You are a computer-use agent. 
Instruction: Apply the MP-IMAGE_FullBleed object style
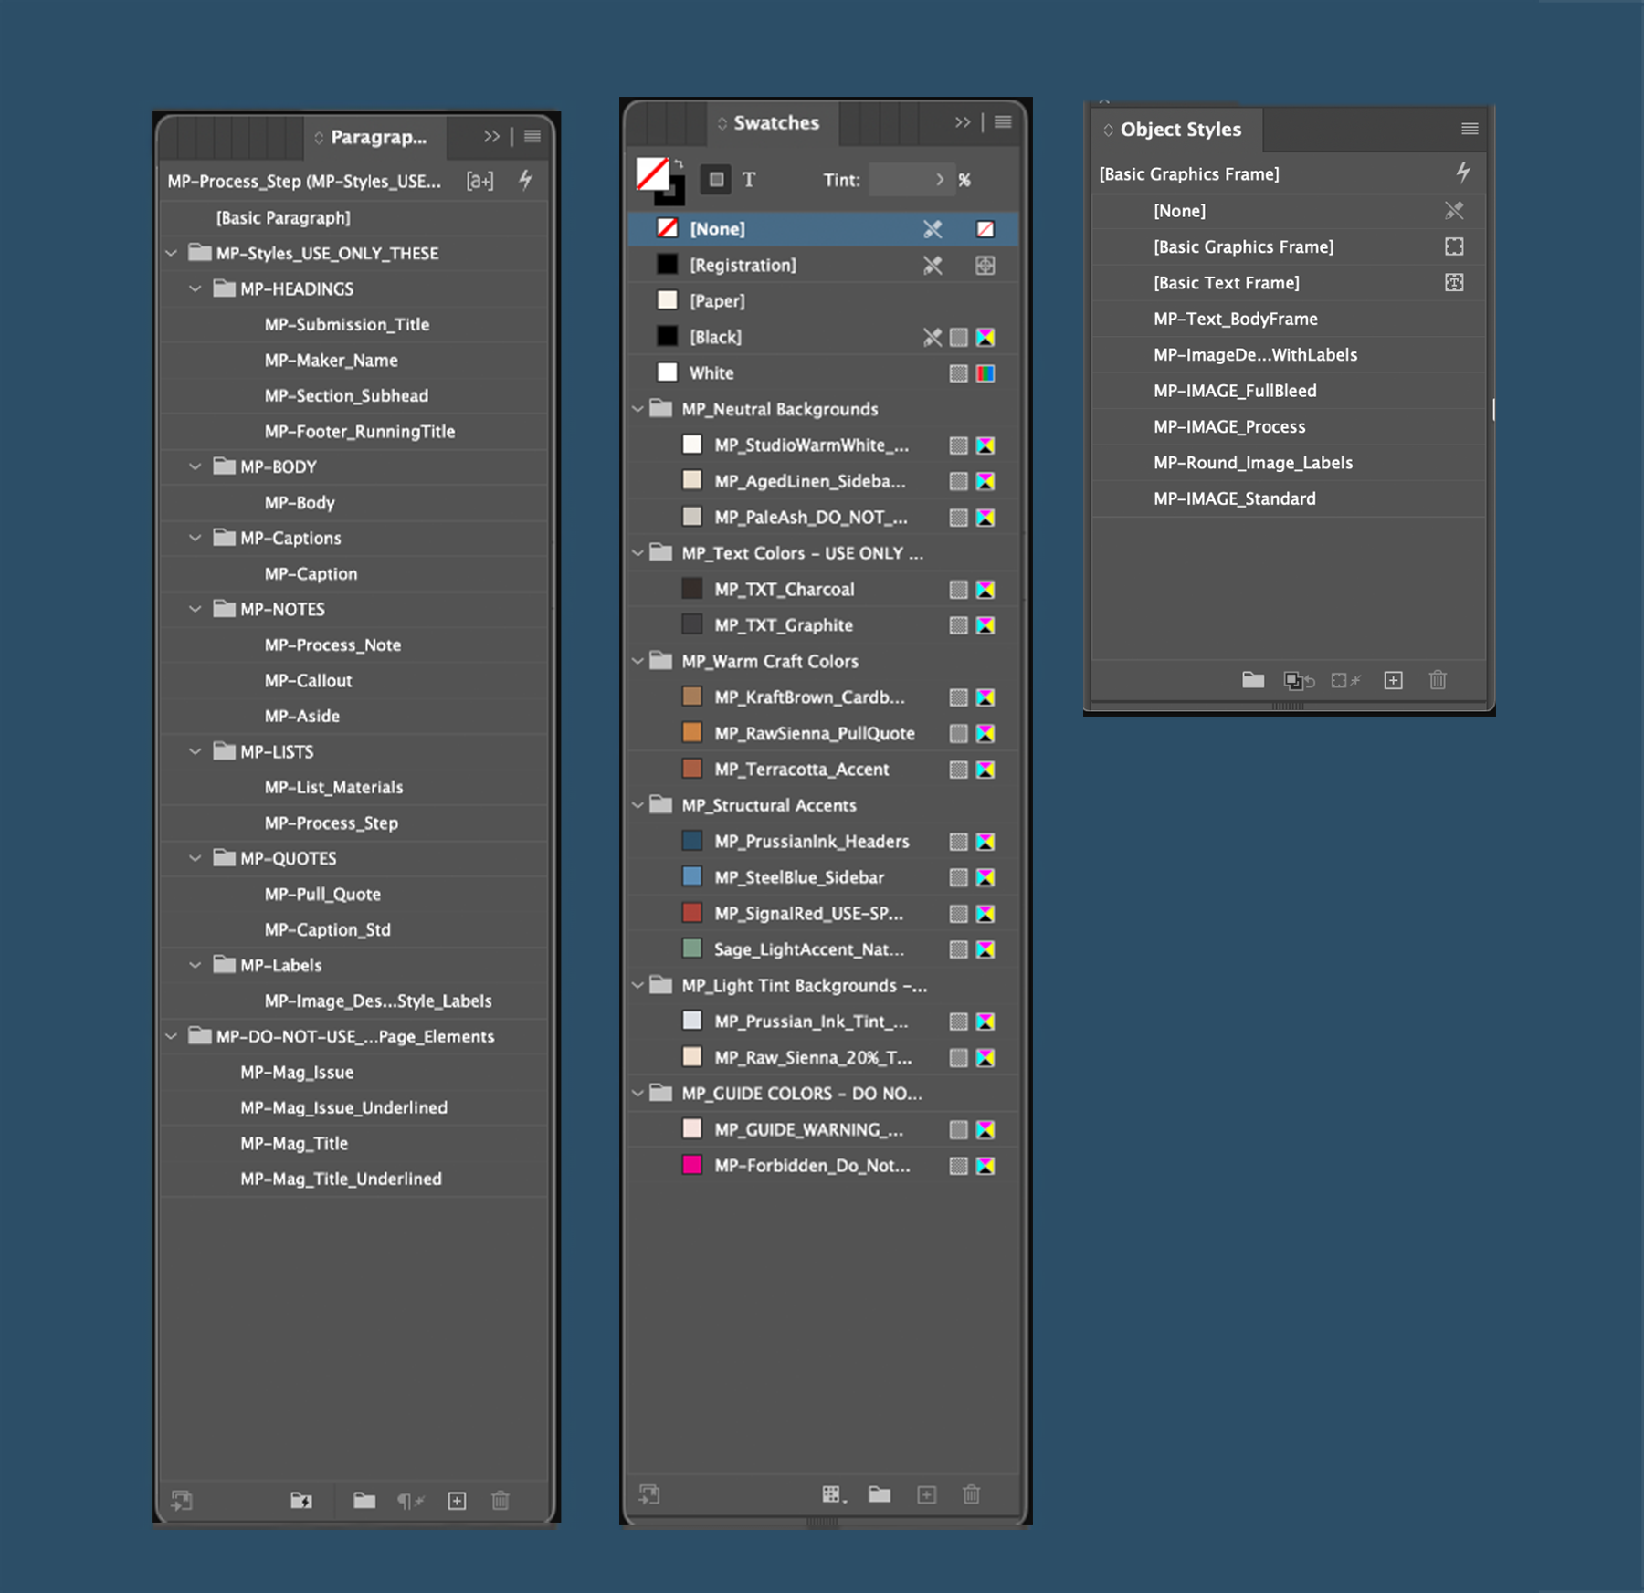point(1288,391)
